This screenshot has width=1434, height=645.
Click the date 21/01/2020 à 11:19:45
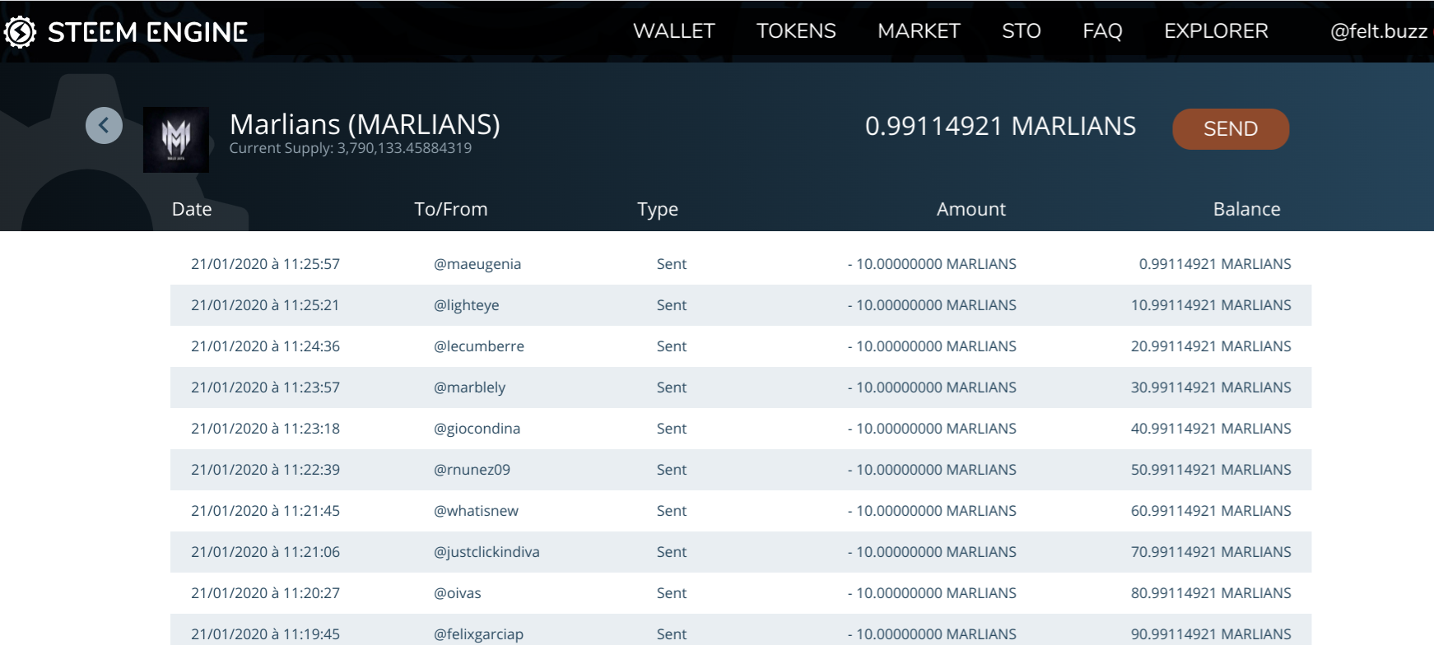point(266,634)
